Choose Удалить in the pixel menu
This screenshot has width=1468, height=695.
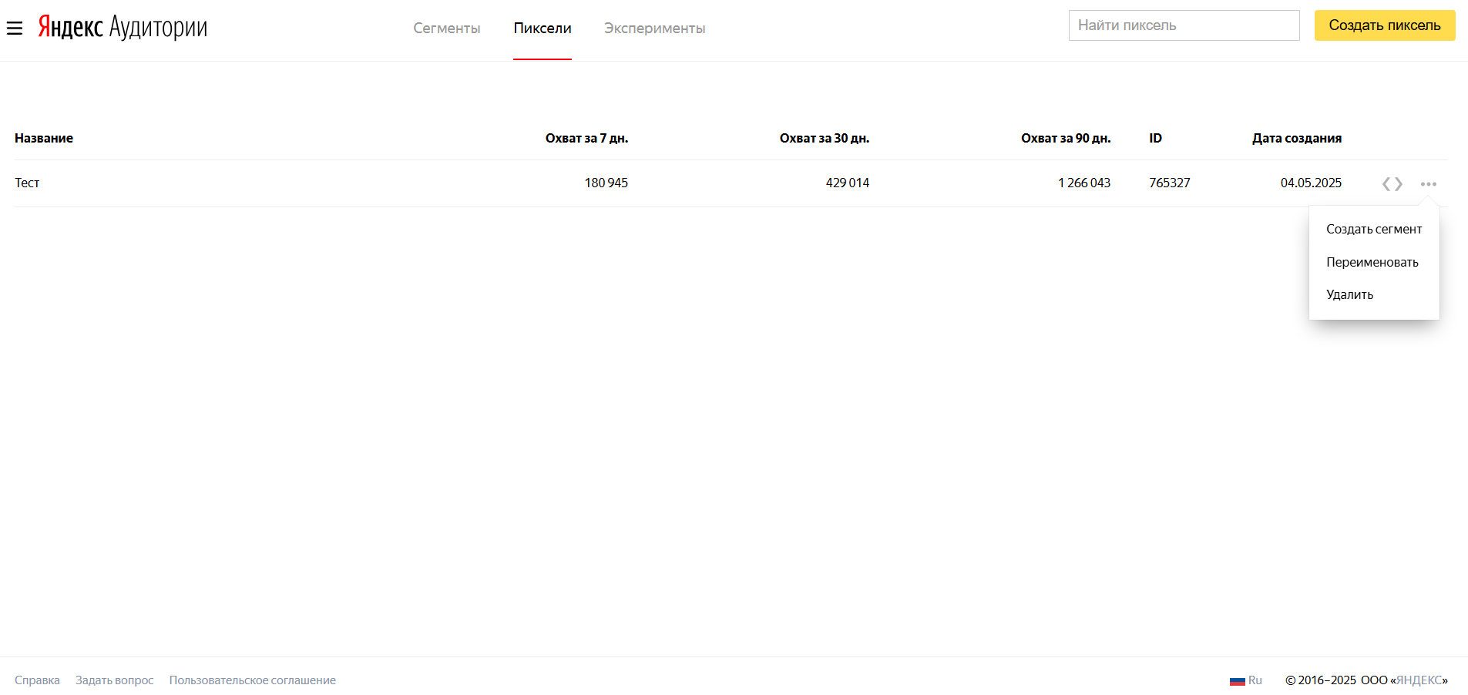pyautogui.click(x=1349, y=294)
